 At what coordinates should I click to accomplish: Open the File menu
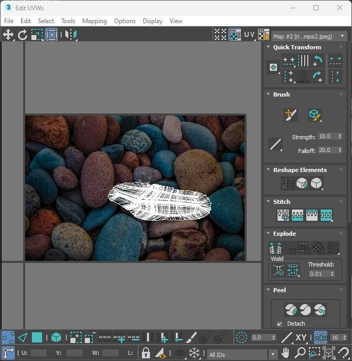(x=9, y=21)
